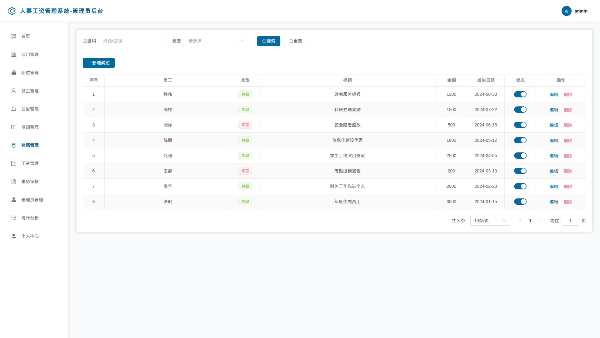The width and height of the screenshot is (600, 338).
Task: Edit the 孙伟 record
Action: pyautogui.click(x=554, y=95)
